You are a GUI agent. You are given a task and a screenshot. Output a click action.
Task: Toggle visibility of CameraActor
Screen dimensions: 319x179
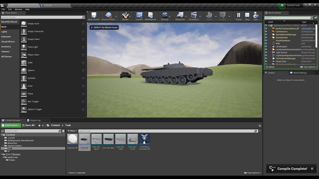(266, 32)
